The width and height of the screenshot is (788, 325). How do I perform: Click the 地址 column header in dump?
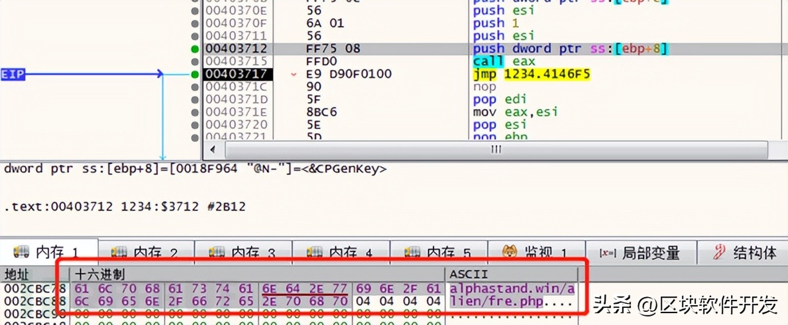(x=34, y=274)
